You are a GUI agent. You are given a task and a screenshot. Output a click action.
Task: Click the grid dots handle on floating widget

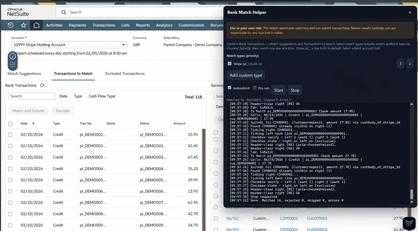coord(13,65)
